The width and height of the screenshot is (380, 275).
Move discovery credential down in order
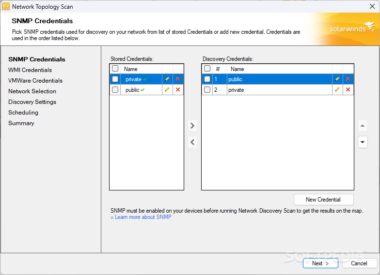(x=363, y=142)
